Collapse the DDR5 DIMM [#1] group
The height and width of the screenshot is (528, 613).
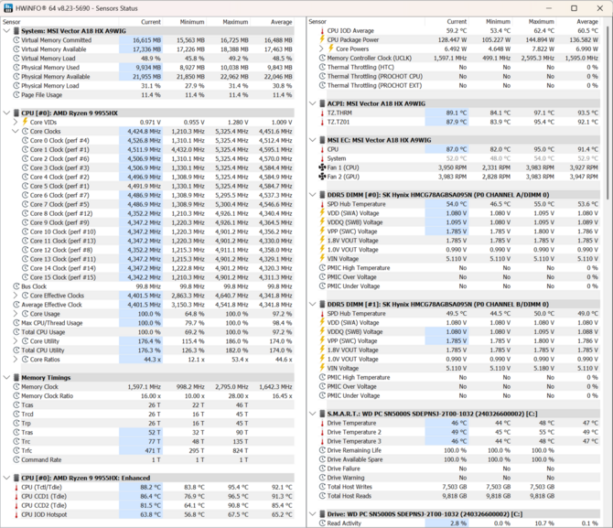(312, 305)
